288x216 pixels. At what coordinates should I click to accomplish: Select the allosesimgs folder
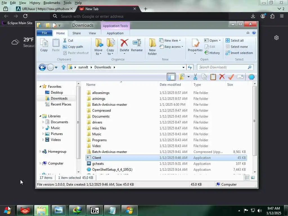[x=101, y=93]
